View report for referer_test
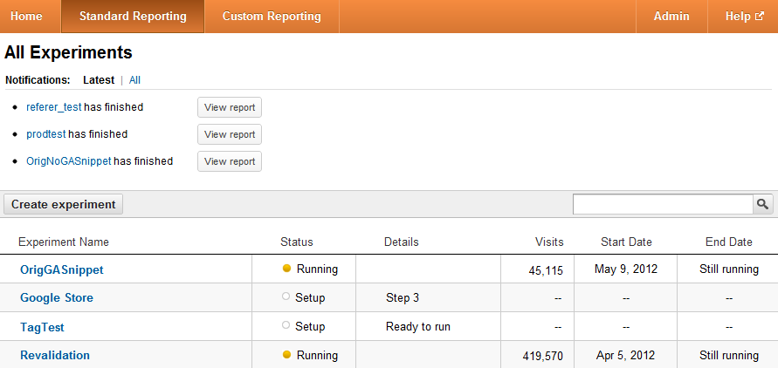Image resolution: width=778 pixels, height=368 pixels. pyautogui.click(x=230, y=107)
